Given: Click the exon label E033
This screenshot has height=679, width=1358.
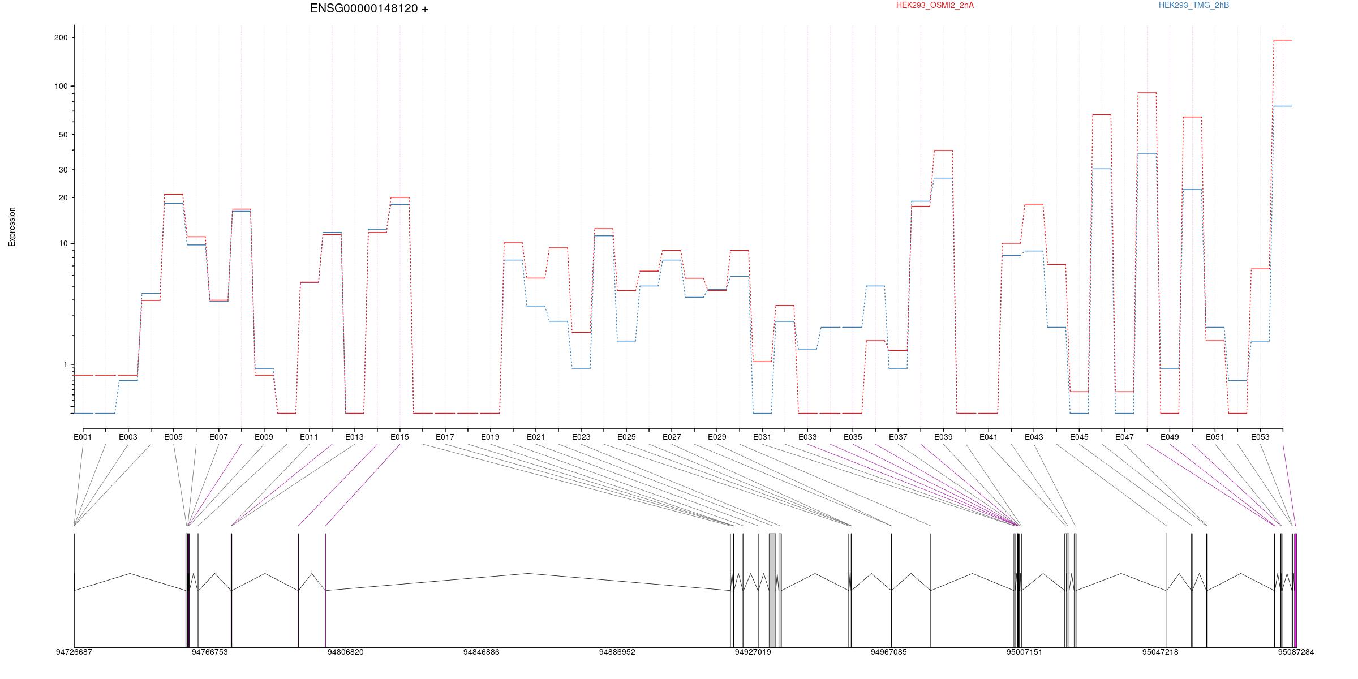Looking at the screenshot, I should point(807,437).
